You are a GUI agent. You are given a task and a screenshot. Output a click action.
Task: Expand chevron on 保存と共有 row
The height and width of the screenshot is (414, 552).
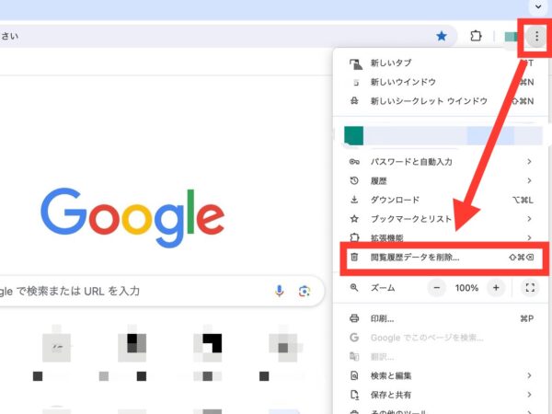point(529,395)
